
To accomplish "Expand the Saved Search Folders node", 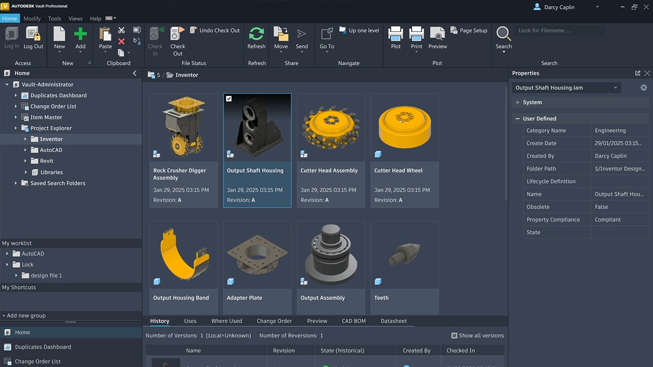I will coord(16,183).
